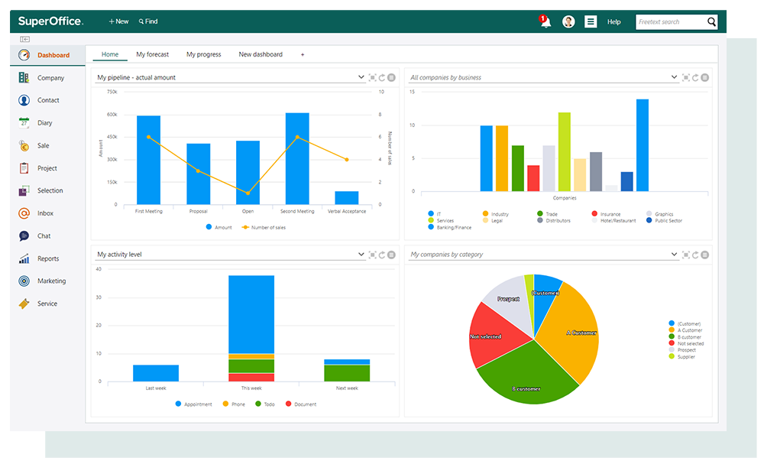Open the Diary calendar in sidebar

click(44, 123)
